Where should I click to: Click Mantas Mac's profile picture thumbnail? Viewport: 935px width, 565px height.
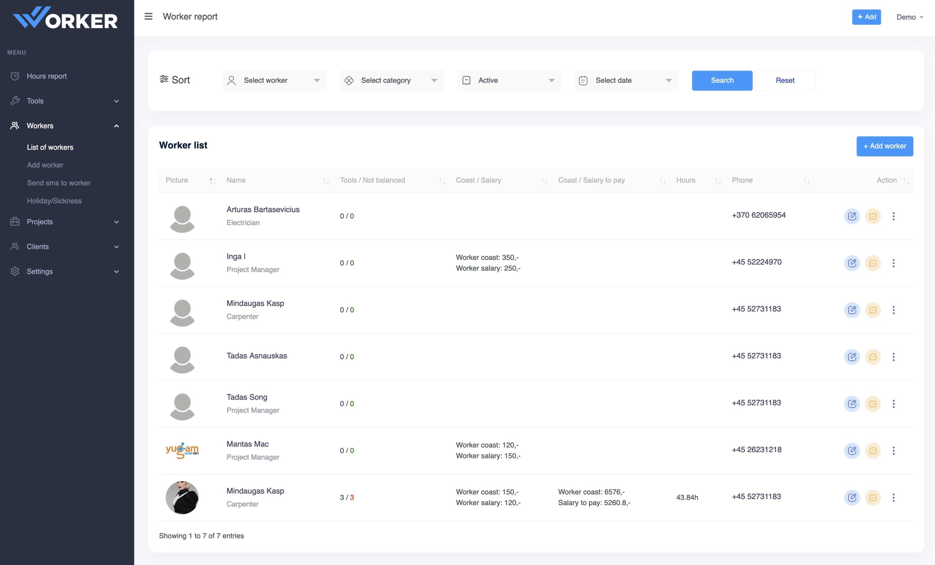(x=182, y=450)
